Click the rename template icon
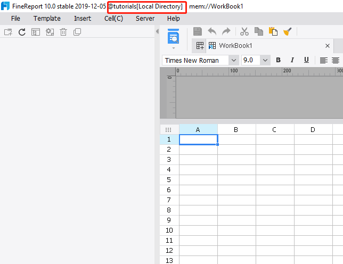343x264 pixels. (50, 32)
